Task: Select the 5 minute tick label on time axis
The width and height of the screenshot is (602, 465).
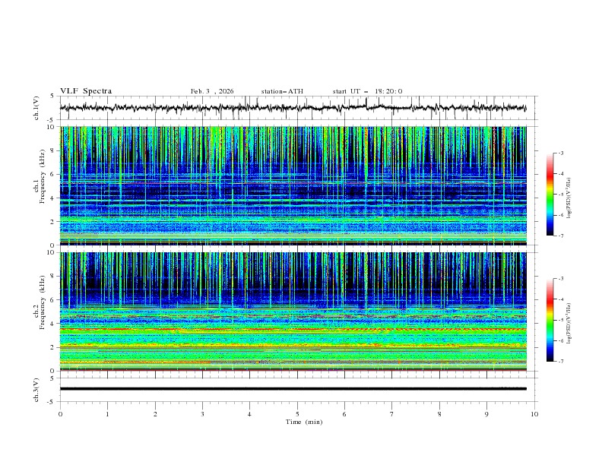Action: click(297, 414)
